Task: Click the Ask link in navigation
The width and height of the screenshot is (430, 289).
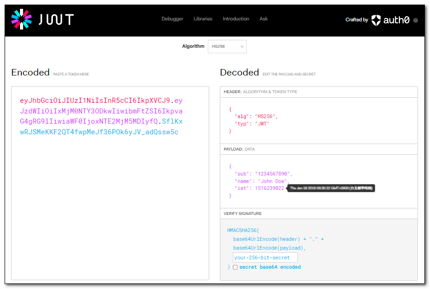Action: point(263,19)
